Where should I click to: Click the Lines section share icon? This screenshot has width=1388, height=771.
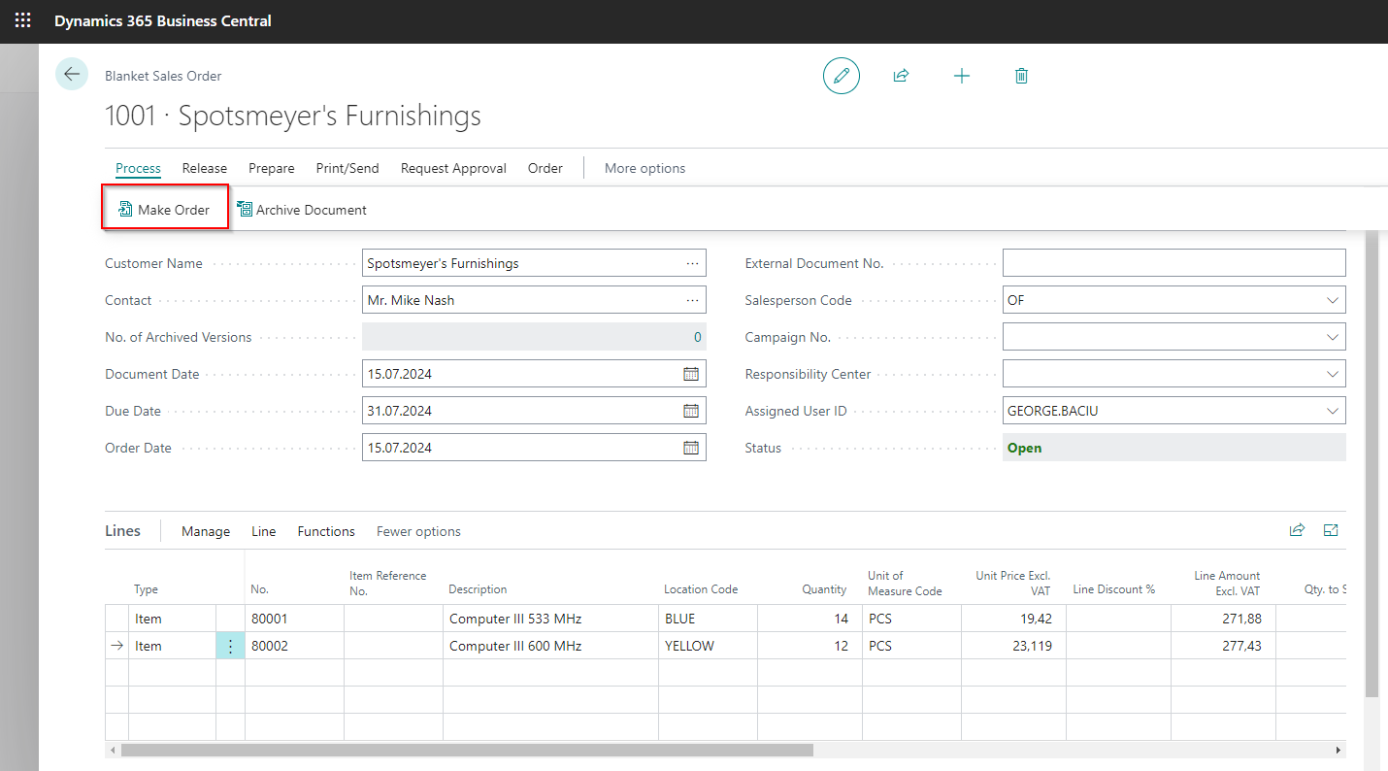[1297, 530]
